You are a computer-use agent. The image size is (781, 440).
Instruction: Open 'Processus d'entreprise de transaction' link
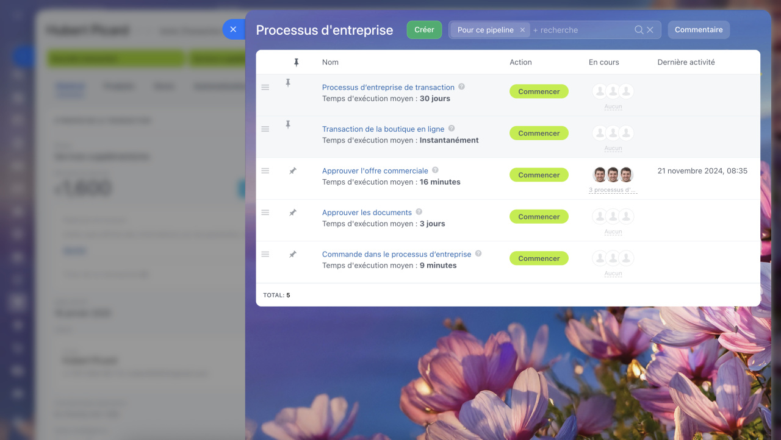388,87
